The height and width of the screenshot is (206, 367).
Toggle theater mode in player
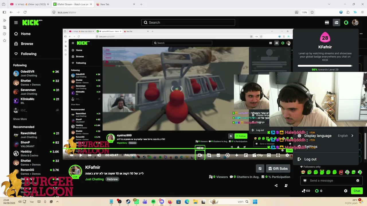269,155
